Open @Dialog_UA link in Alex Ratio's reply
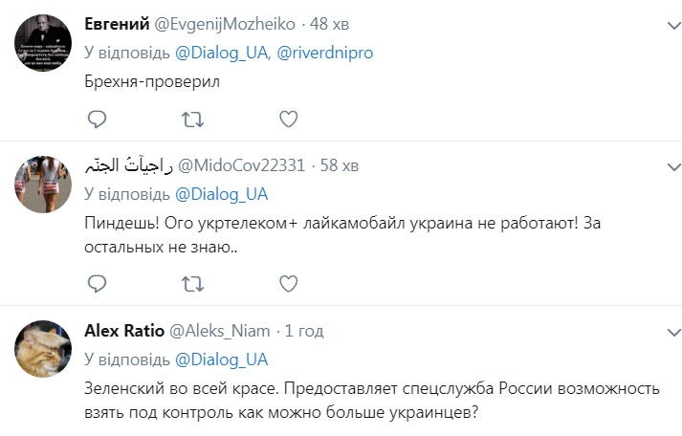Screen dimensions: 682x436 (222, 360)
